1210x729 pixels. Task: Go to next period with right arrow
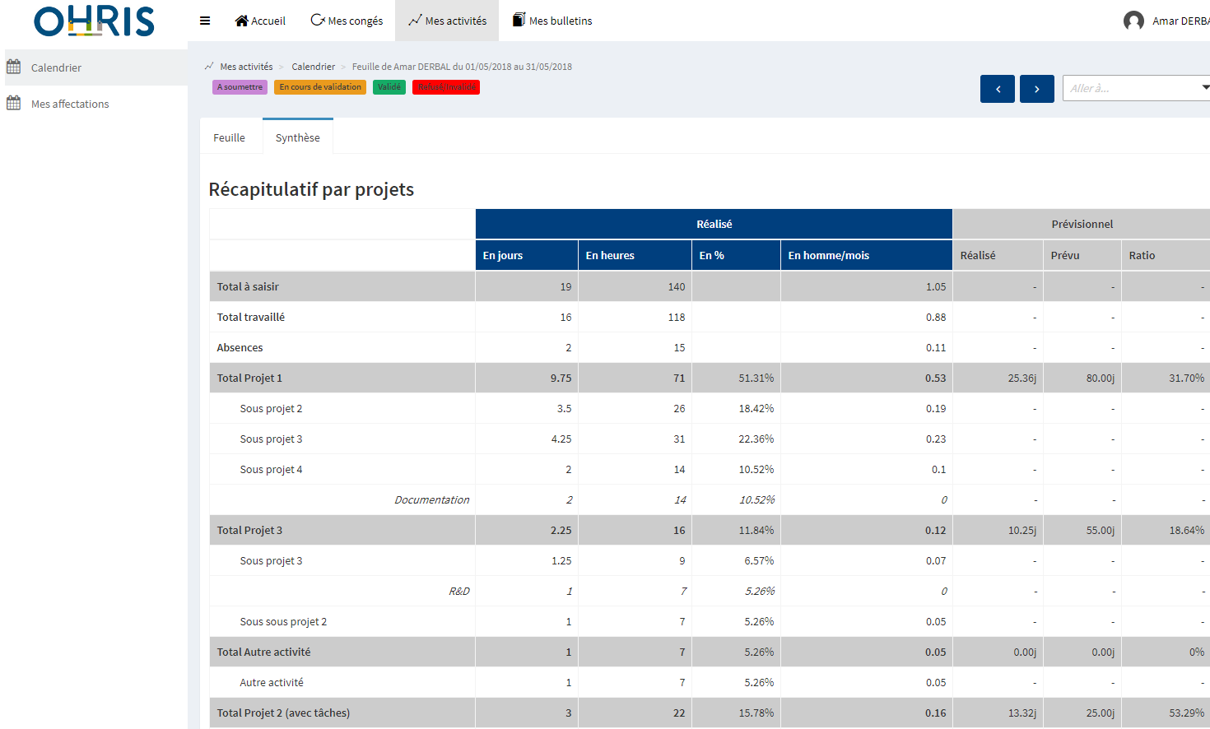coord(1036,89)
